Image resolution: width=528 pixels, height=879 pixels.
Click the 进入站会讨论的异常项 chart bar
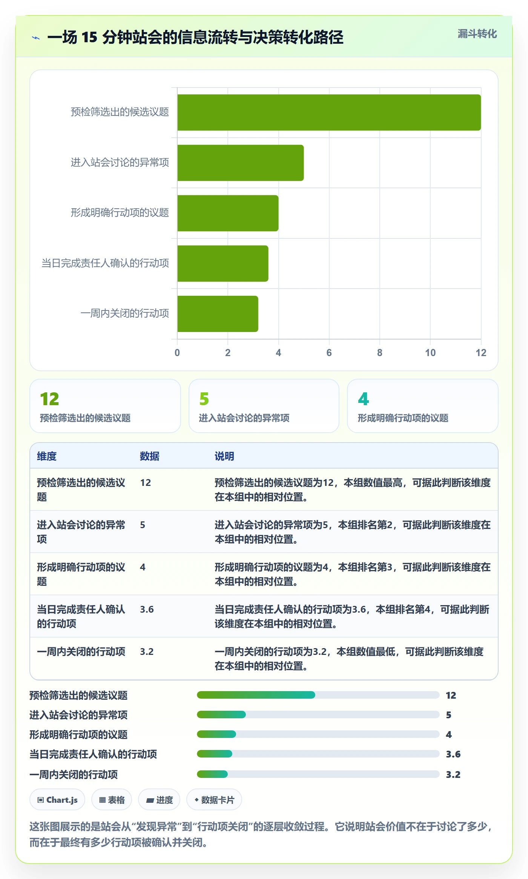click(x=240, y=163)
